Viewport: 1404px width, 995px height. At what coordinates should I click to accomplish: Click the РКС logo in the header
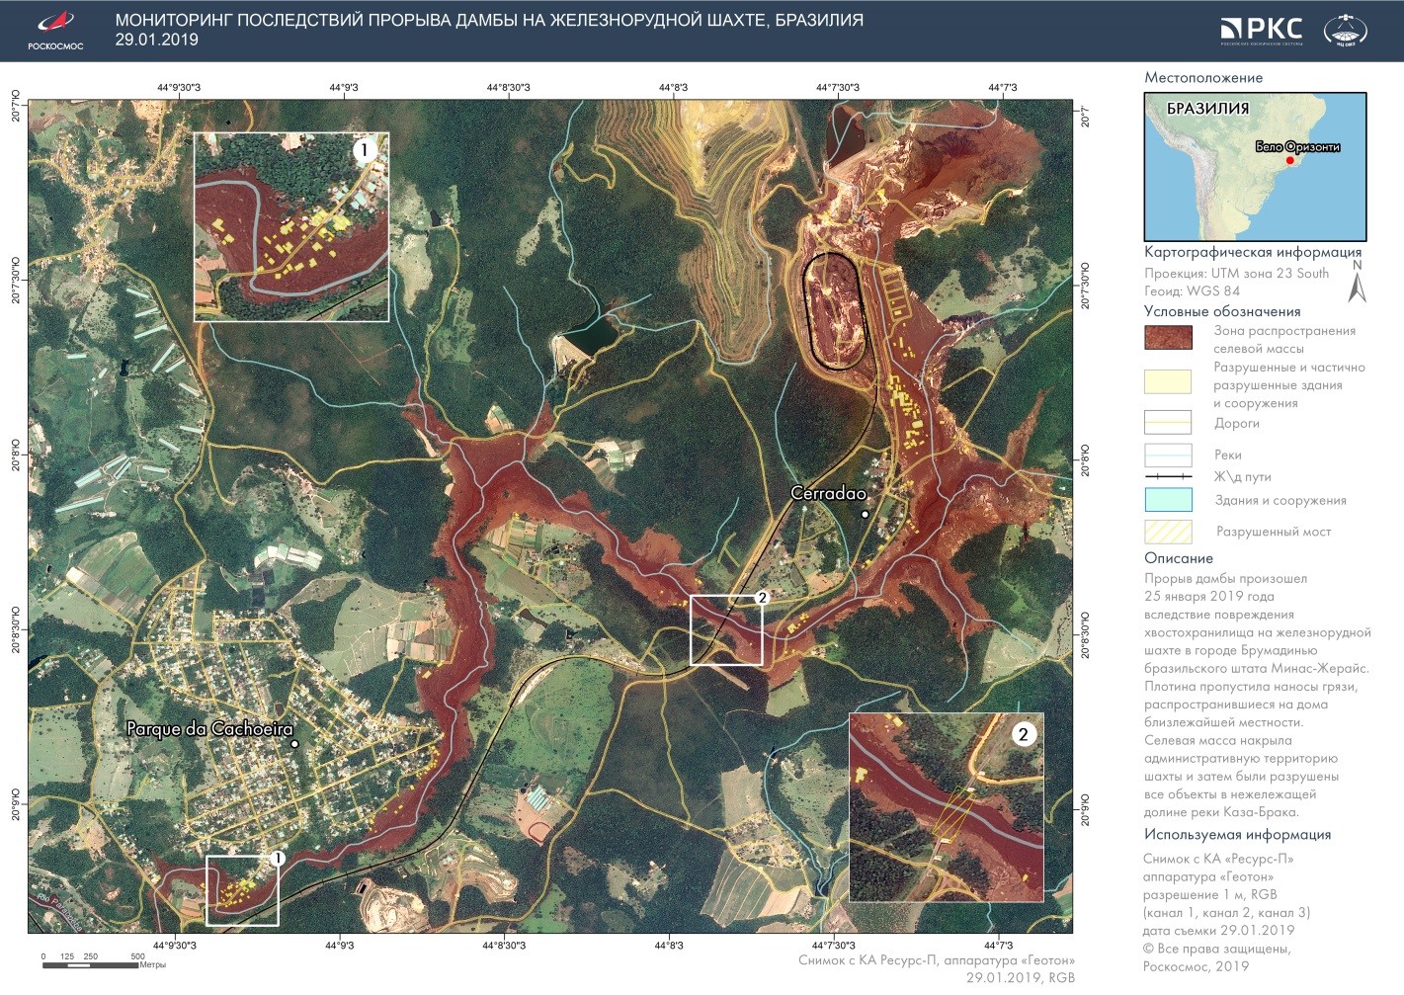(1261, 30)
